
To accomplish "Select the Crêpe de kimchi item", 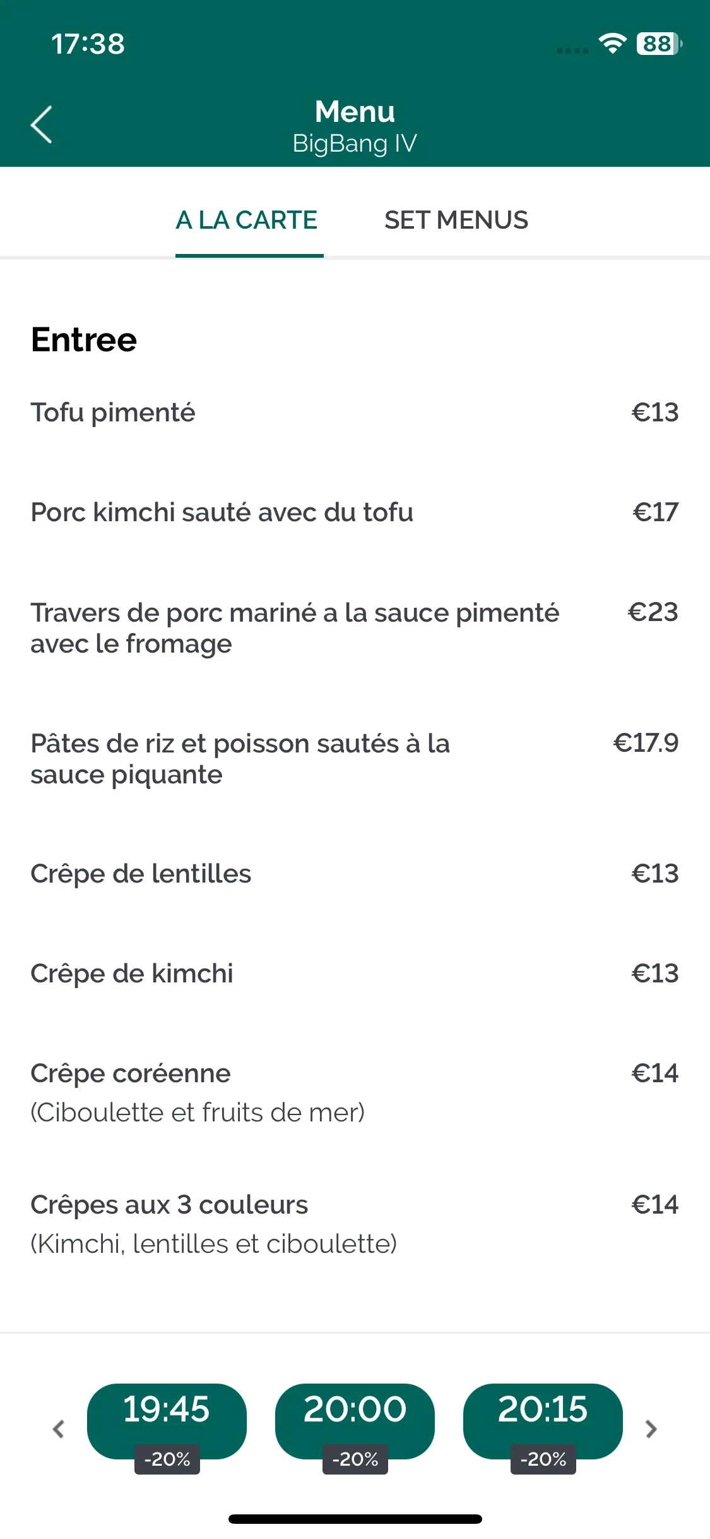I will 355,974.
